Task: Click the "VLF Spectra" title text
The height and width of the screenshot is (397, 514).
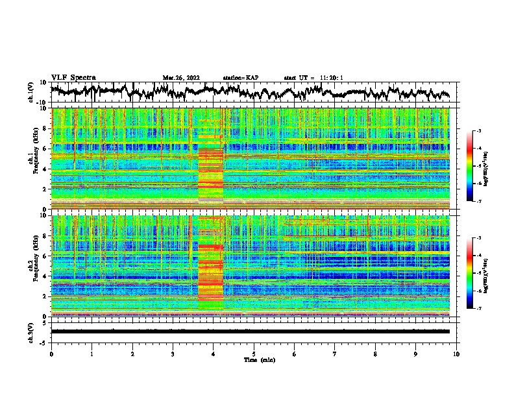Action: point(73,78)
